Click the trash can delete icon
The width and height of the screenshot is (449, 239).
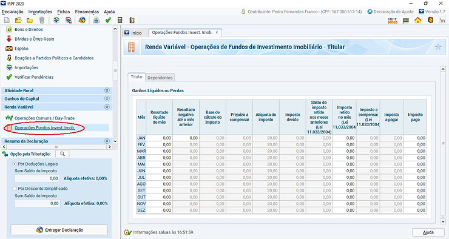[x=42, y=21]
